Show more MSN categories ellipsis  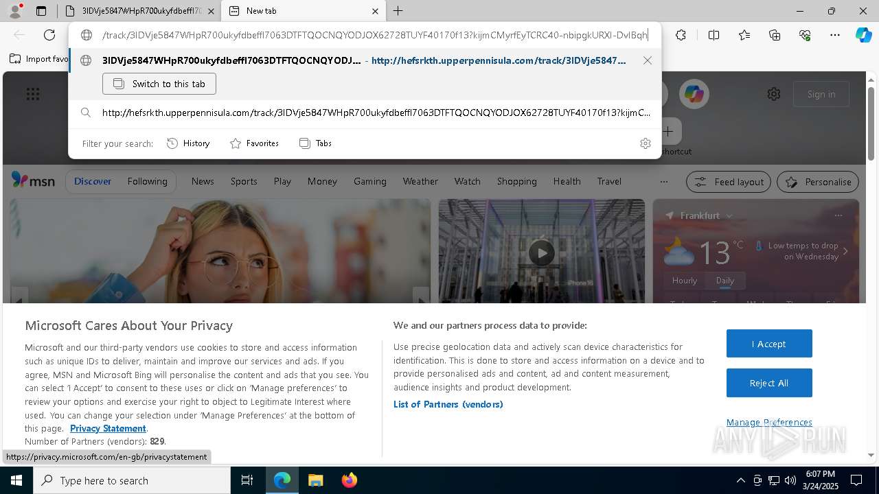pyautogui.click(x=663, y=182)
